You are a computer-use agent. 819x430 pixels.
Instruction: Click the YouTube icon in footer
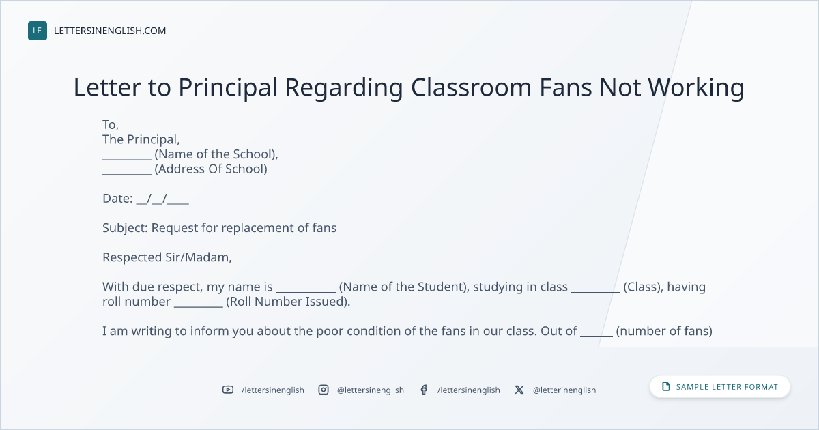(x=228, y=390)
